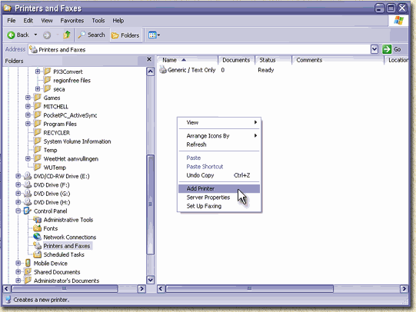Sort by the Comments column header
This screenshot has height=312, width=416.
point(338,60)
